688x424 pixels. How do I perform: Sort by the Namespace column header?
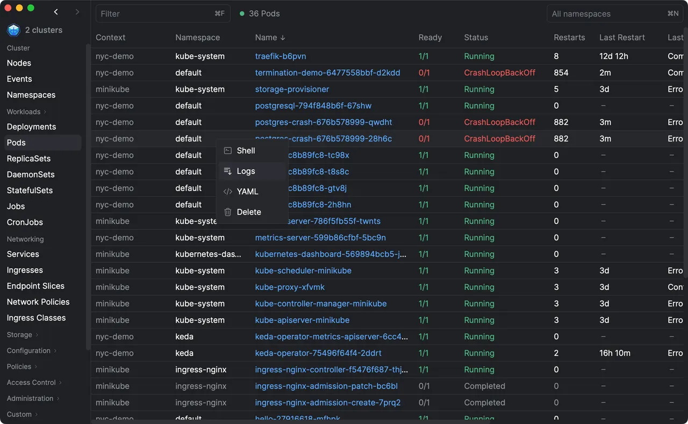(197, 38)
